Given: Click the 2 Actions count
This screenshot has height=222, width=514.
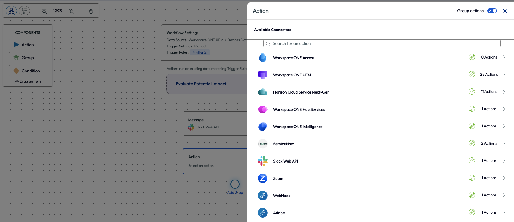Looking at the screenshot, I should click(489, 143).
